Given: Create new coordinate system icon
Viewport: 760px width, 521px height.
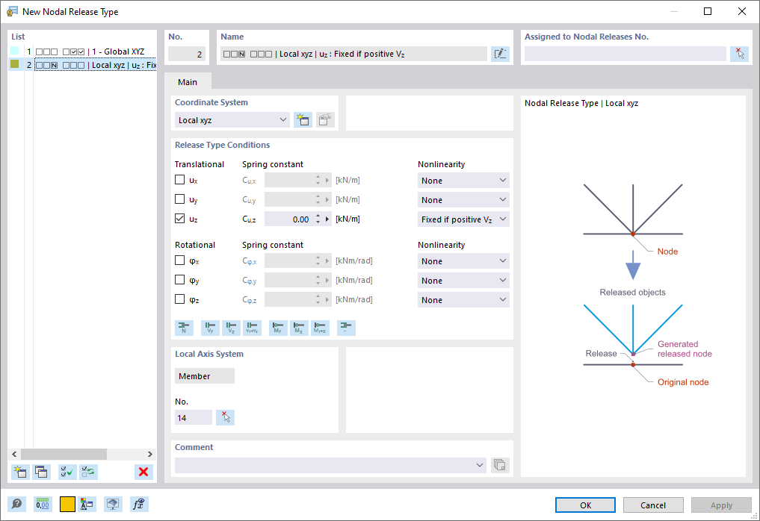Looking at the screenshot, I should [303, 119].
